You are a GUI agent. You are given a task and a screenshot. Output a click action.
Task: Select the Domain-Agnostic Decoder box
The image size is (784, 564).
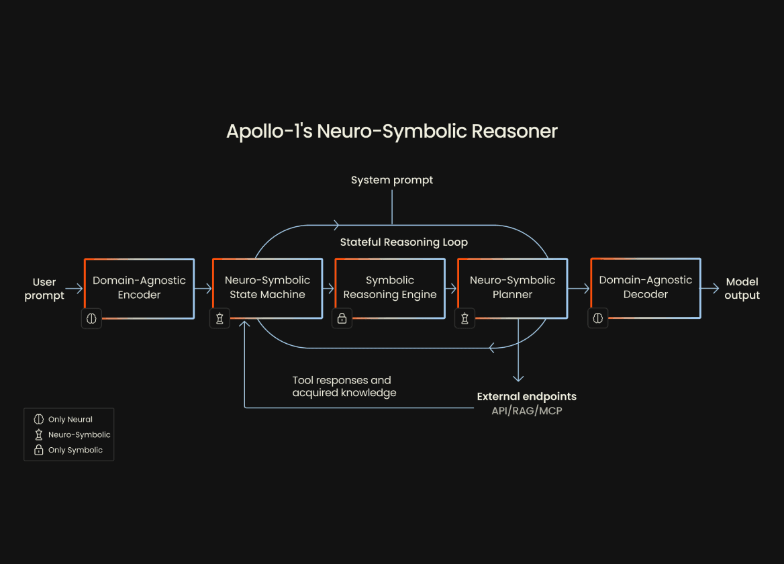tap(645, 288)
